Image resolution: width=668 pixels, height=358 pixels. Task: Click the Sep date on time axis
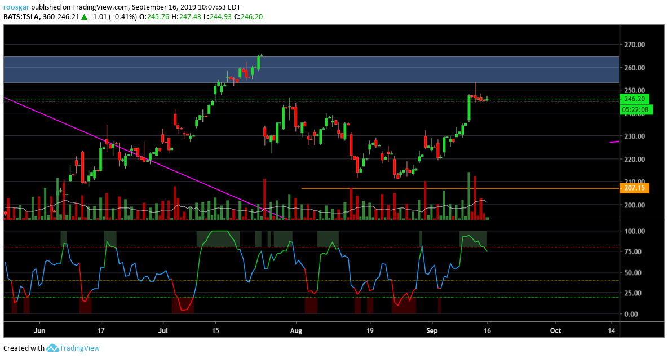point(432,331)
